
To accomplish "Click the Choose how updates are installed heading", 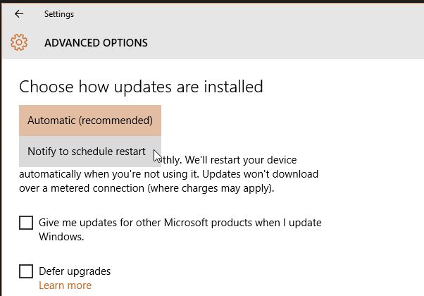I will pos(141,87).
